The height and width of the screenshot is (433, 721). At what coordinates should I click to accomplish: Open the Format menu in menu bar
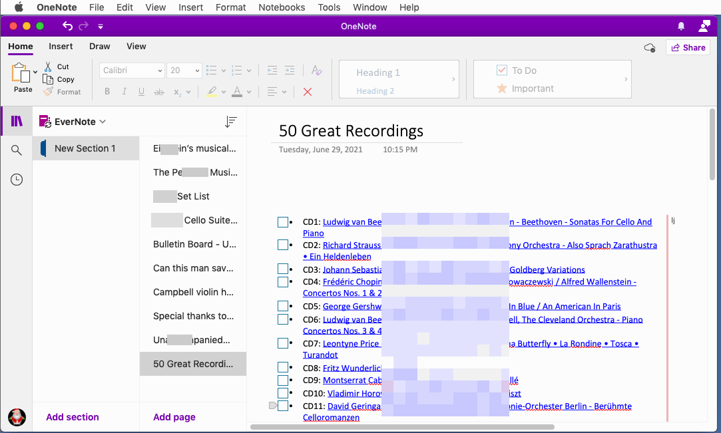tap(231, 7)
